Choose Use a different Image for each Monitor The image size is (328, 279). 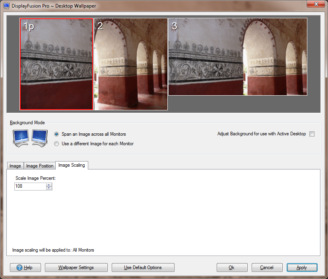pyautogui.click(x=56, y=144)
